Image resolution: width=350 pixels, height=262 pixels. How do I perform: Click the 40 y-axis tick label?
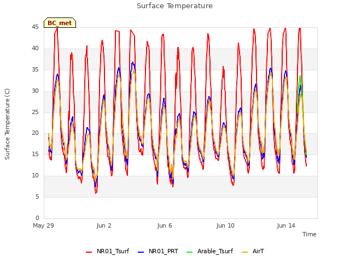click(x=35, y=49)
